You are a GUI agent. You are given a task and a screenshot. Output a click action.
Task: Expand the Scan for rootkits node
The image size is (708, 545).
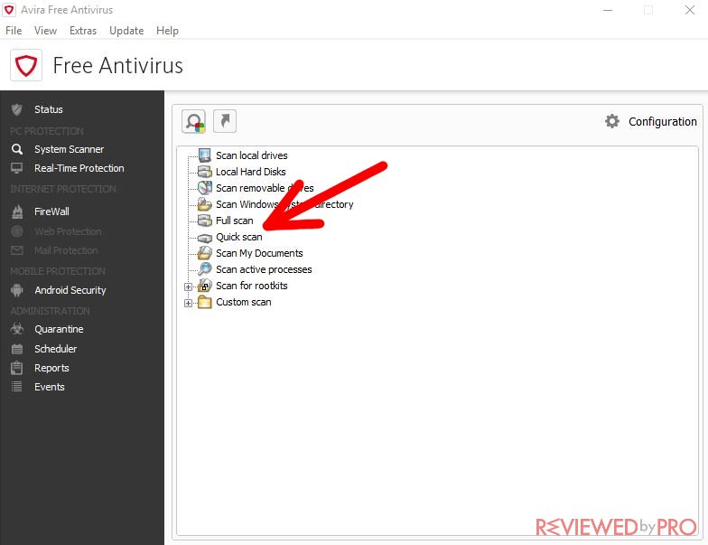(188, 287)
